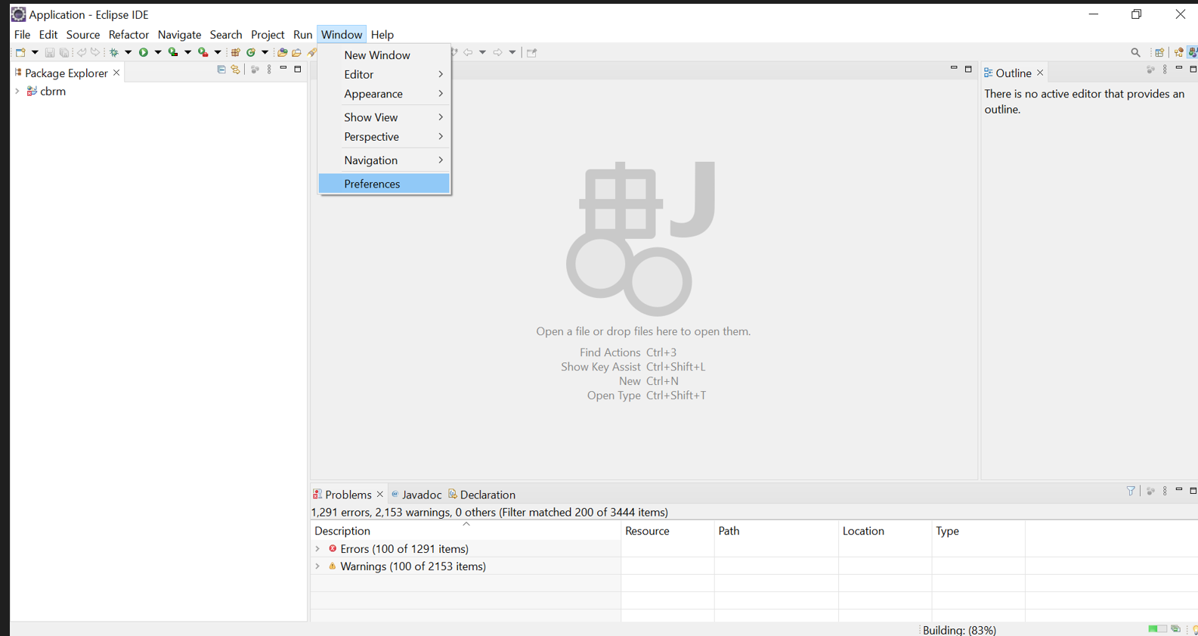Open the Back history dropdown arrow
This screenshot has height=636, width=1198.
point(483,52)
